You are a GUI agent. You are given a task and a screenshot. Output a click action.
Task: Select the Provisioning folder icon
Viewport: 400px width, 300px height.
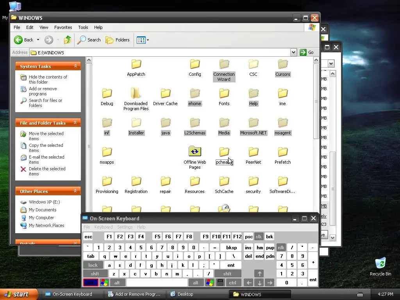coord(107,181)
